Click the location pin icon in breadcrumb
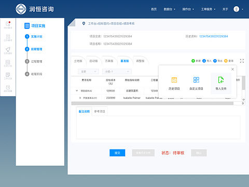Image resolution: width=249 pixels, height=187 pixels. [x=84, y=23]
